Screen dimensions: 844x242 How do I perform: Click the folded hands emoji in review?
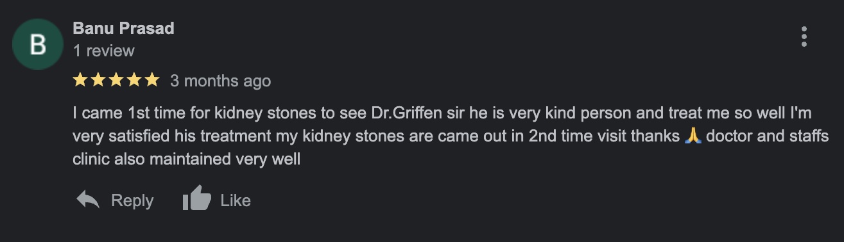point(693,136)
